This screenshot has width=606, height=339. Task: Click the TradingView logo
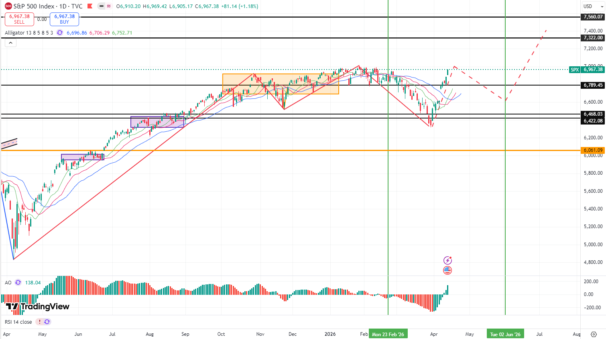(38, 307)
